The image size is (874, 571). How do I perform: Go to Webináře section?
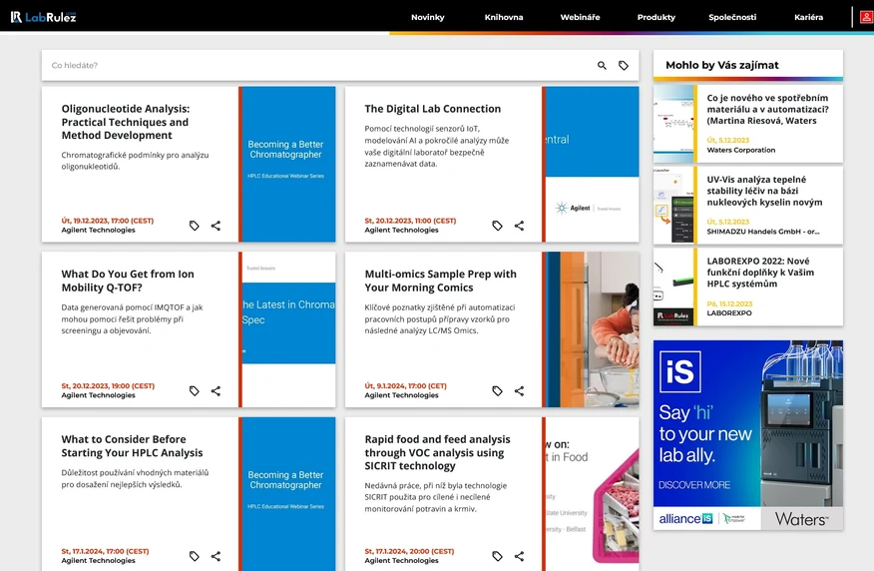coord(581,17)
